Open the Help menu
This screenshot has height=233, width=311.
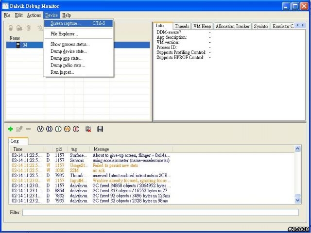pyautogui.click(x=67, y=15)
